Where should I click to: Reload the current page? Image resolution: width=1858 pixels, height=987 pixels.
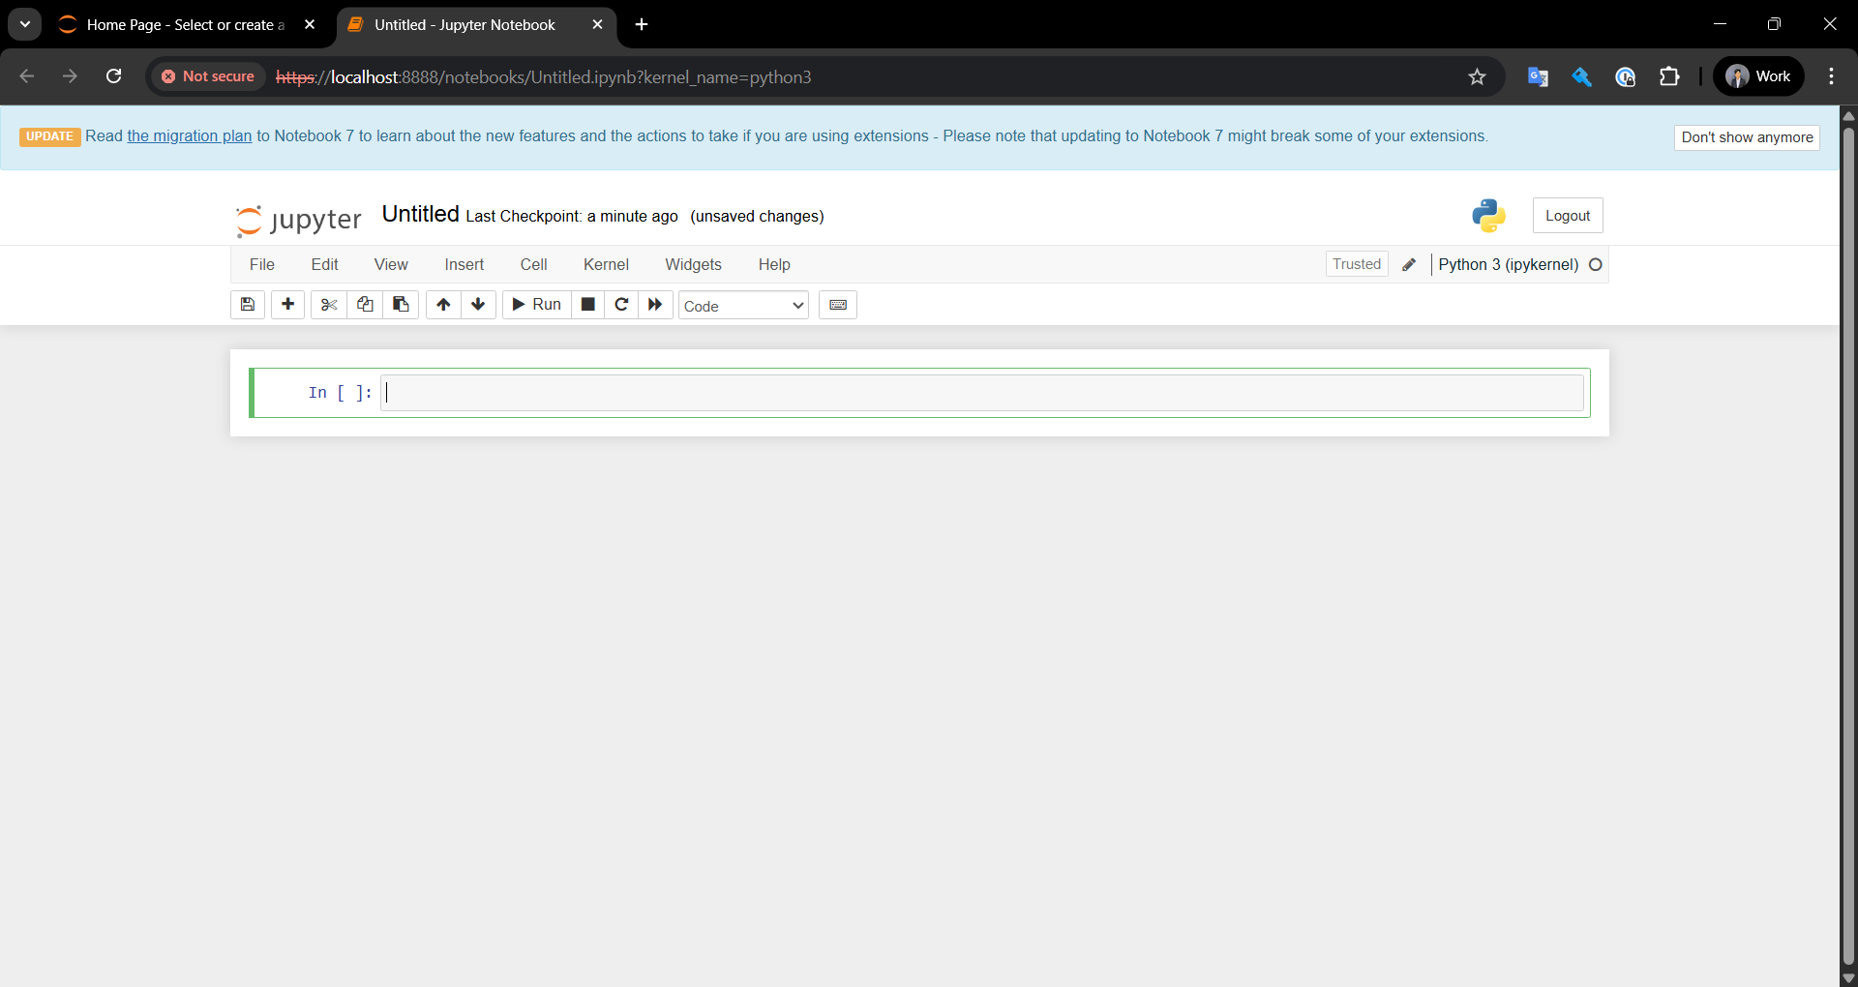[113, 76]
